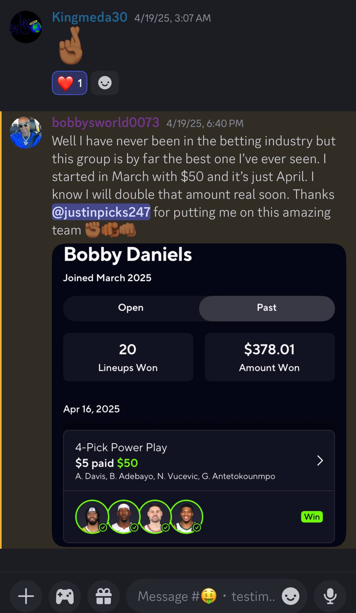
Task: Tap the plus attachment button
Action: pos(26,596)
